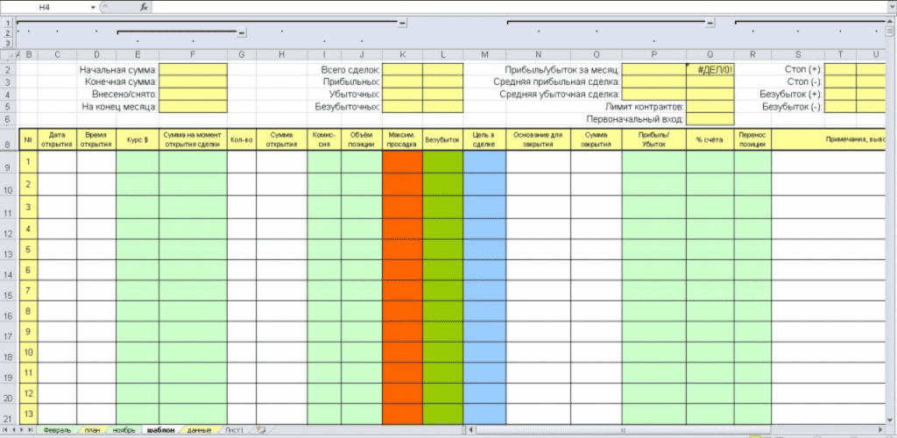The width and height of the screenshot is (897, 438).
Task: Click the insert new worksheet icon
Action: [260, 430]
